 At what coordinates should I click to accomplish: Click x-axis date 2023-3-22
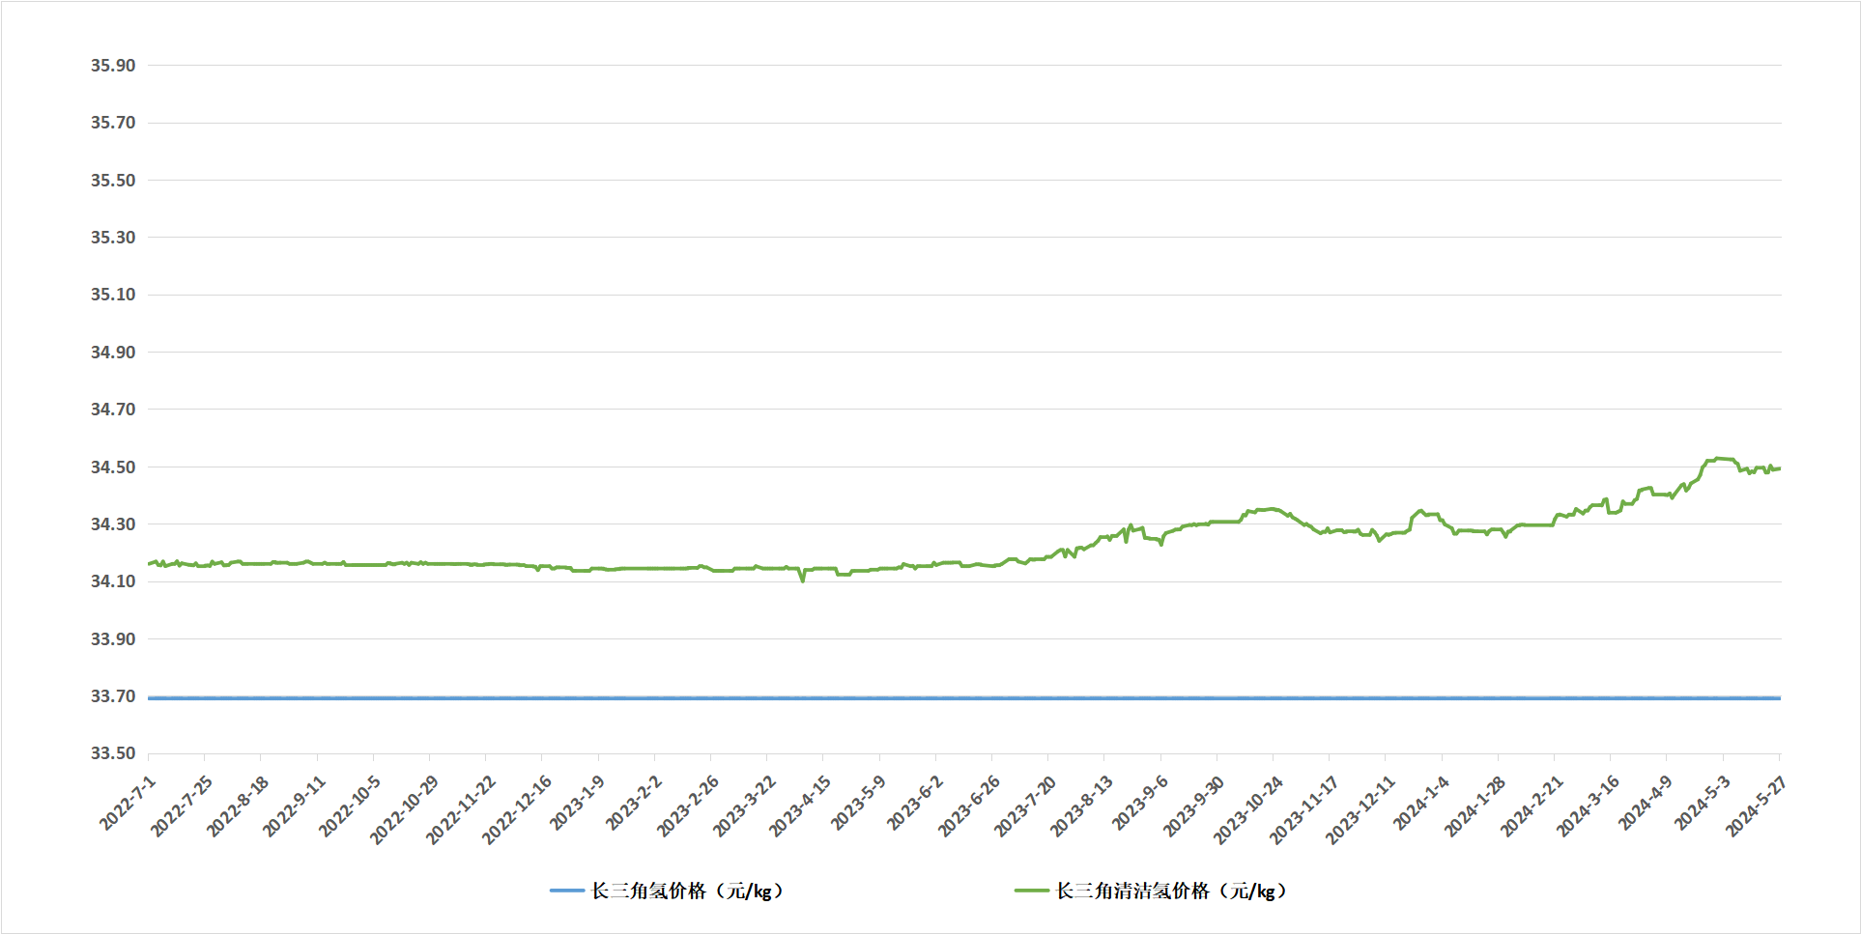[743, 806]
